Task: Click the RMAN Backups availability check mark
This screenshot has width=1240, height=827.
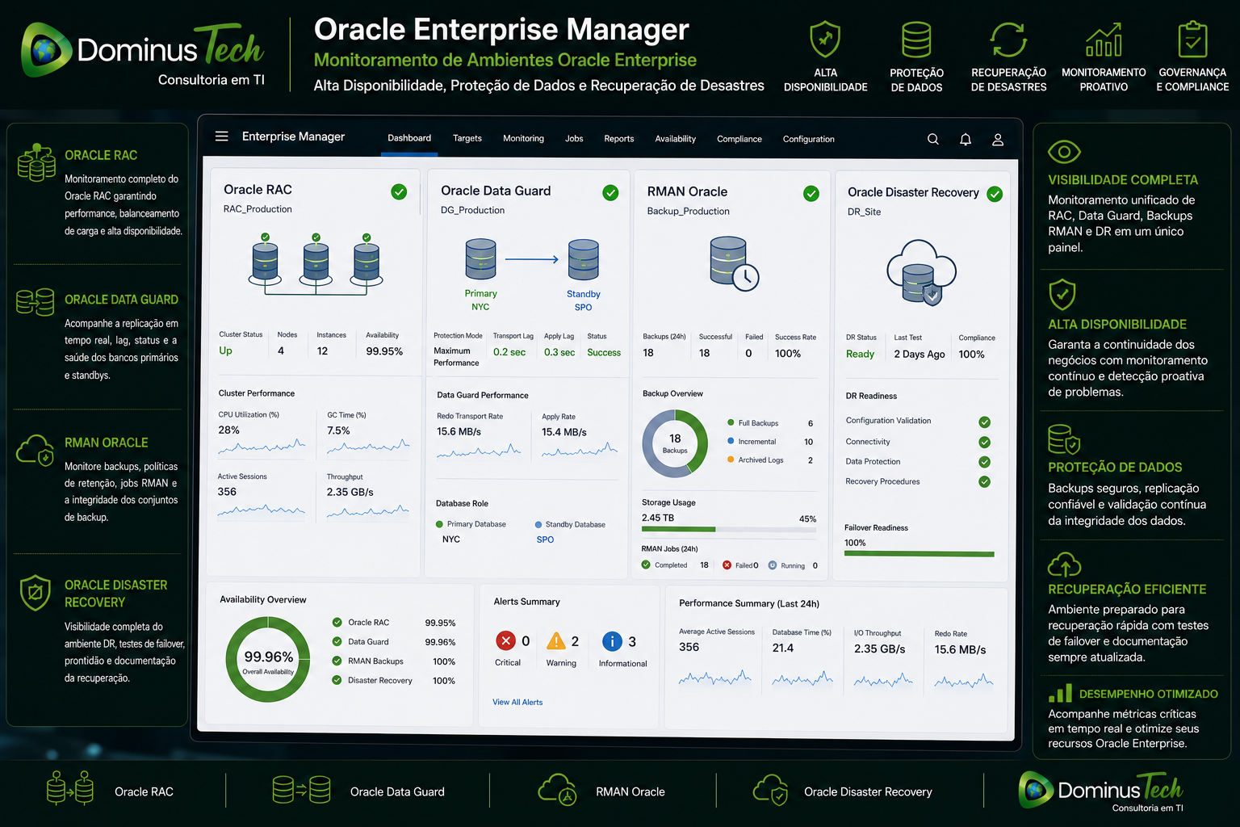Action: (337, 661)
